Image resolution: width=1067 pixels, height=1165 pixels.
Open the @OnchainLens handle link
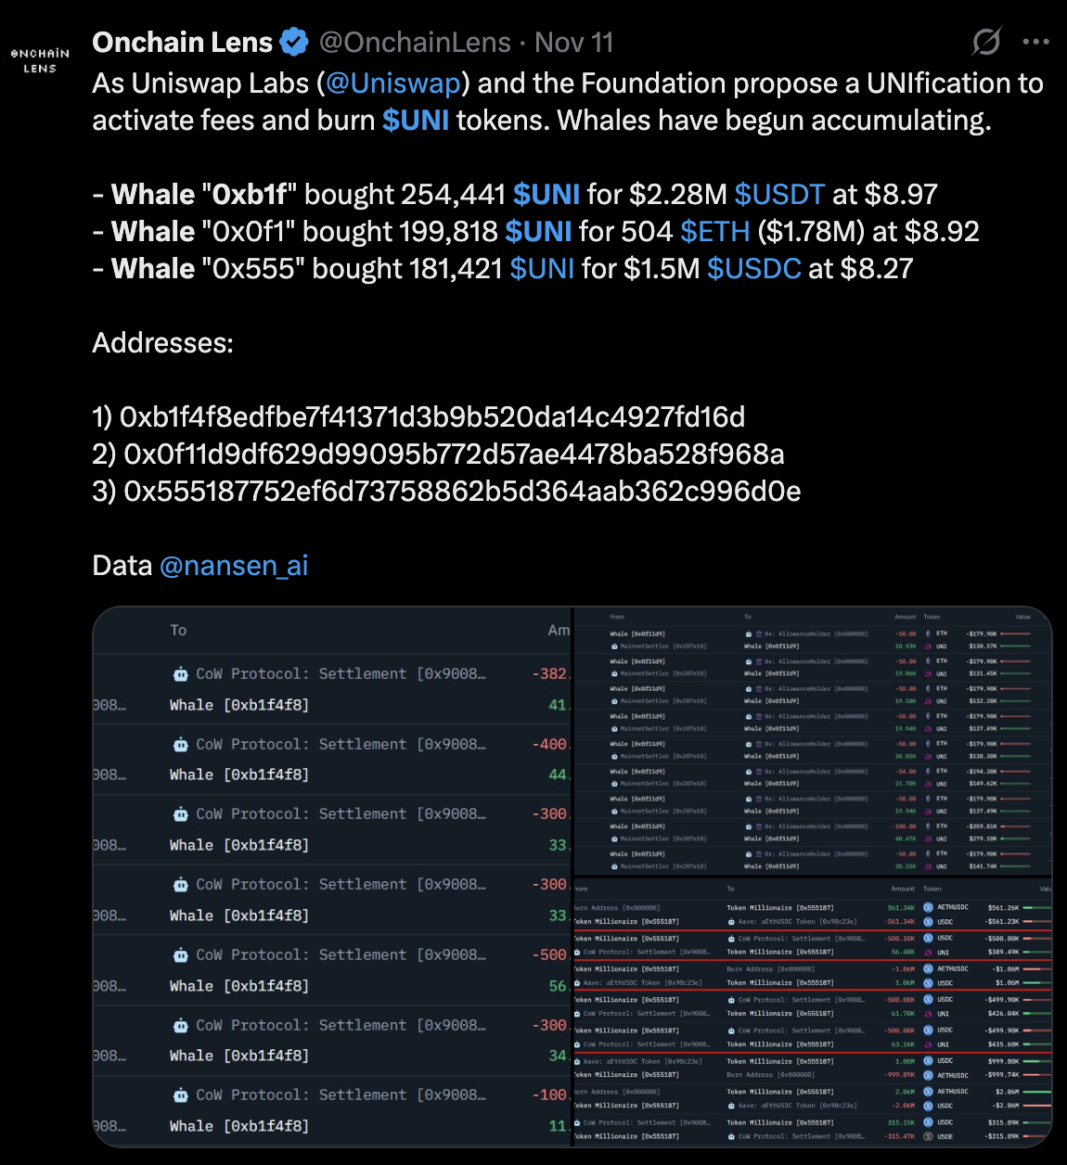(x=415, y=43)
